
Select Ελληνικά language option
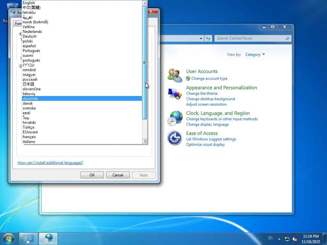(x=82, y=132)
